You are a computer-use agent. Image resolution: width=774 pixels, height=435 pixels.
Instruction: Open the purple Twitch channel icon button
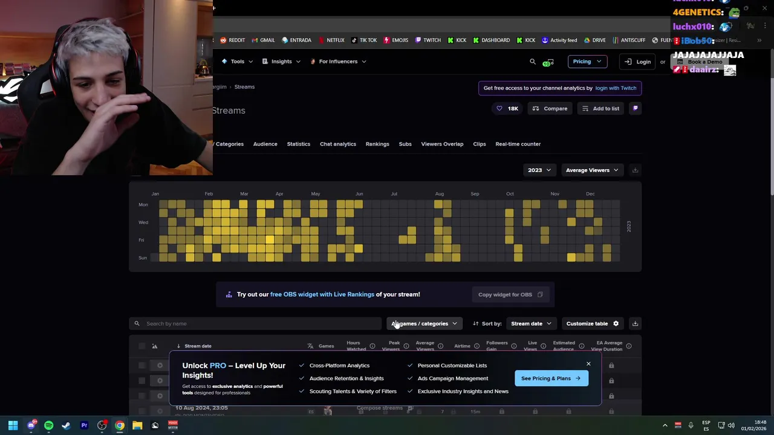(635, 109)
